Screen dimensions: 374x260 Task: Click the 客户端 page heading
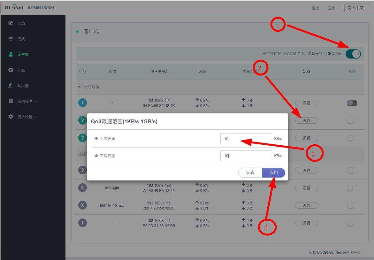pos(91,32)
